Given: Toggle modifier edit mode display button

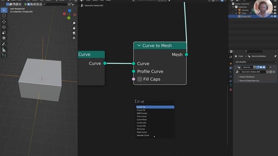Looking at the screenshot, I should coord(258,67).
